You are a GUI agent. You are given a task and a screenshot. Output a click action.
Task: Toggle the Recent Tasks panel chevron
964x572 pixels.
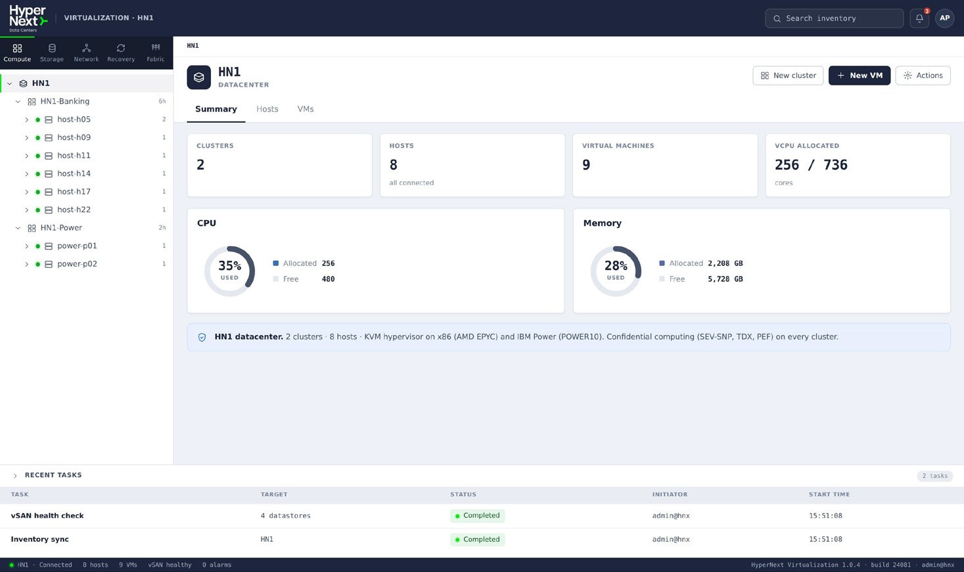(x=15, y=475)
